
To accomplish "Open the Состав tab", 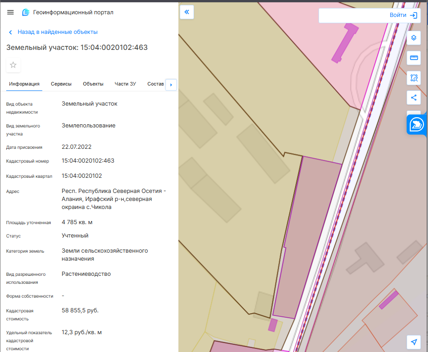I will tap(156, 84).
